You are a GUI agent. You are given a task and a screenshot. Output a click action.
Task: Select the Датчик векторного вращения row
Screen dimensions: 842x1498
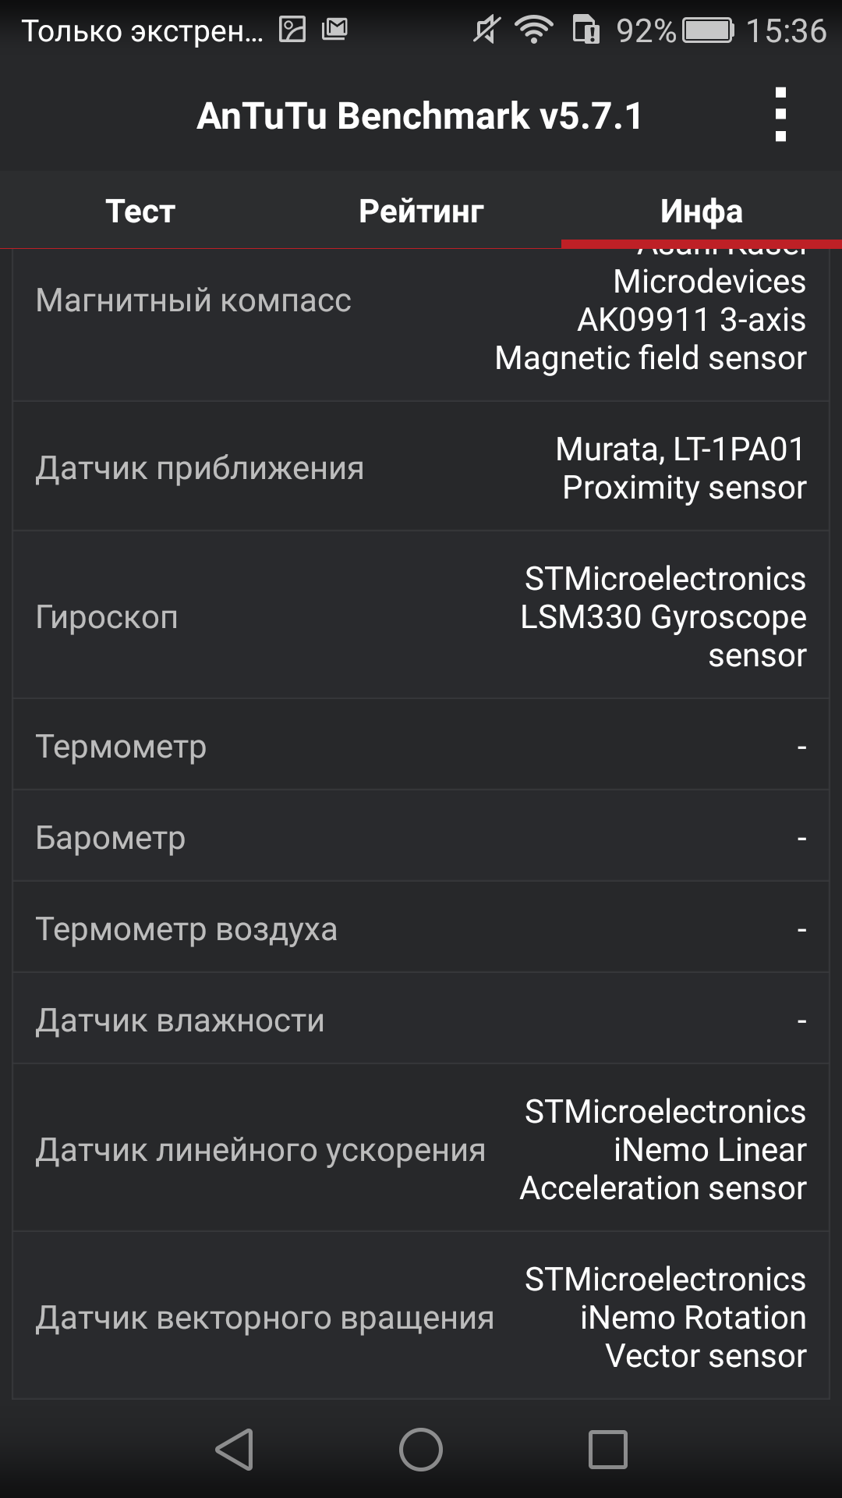(421, 1316)
